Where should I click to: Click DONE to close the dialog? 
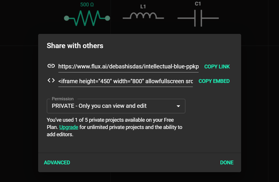[x=227, y=163]
